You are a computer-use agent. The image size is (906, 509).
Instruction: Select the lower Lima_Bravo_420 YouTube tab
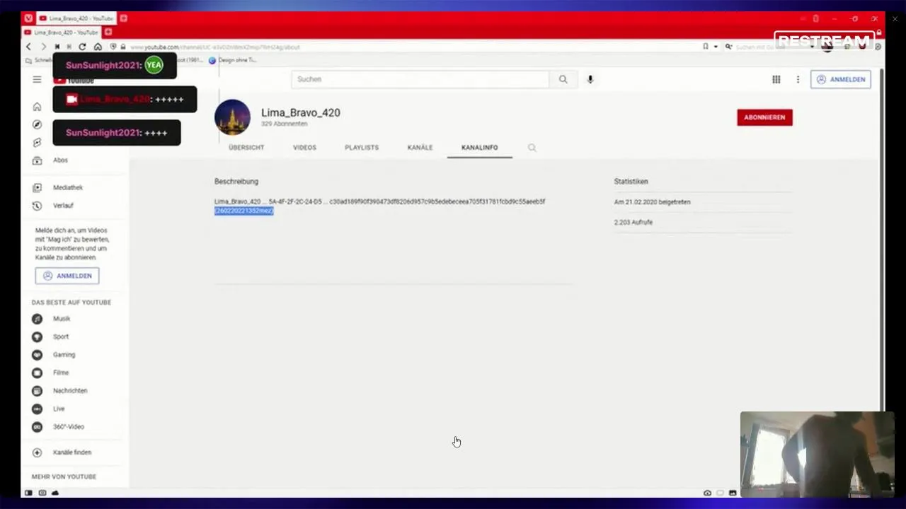[62, 33]
